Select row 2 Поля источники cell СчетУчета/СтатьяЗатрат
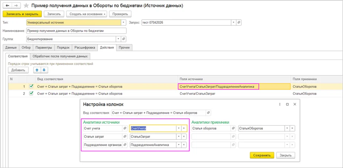 (234, 93)
